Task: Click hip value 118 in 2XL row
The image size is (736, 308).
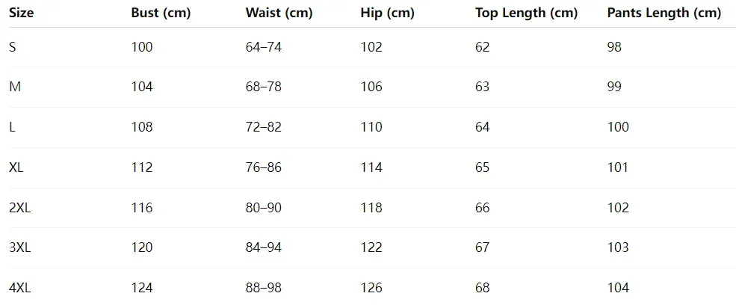Action: click(x=371, y=208)
